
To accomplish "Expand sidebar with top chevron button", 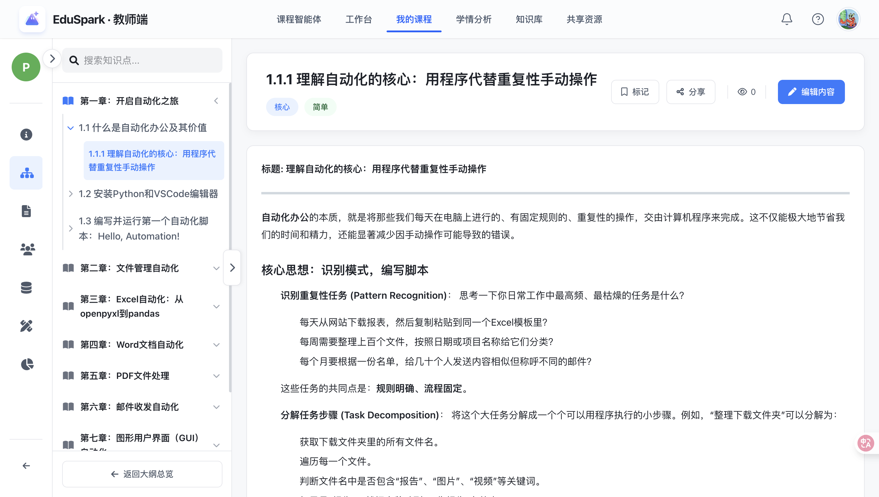I will tap(52, 59).
